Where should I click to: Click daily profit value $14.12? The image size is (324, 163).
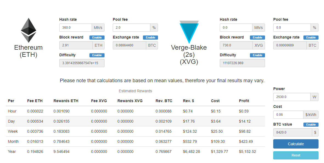tap(245, 121)
